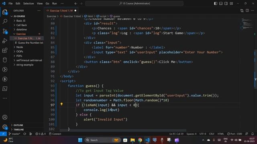Open the Search view in activity bar
The height and width of the screenshot is (144, 257).
[5, 21]
